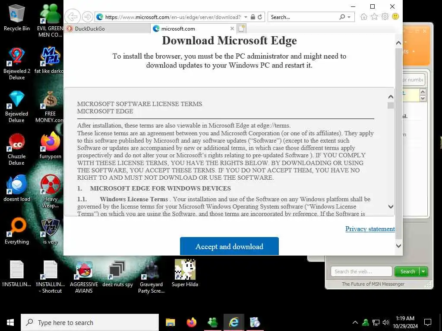Screen dimensions: 442x331
Task: Click the page scrollbar up arrow
Action: pyautogui.click(x=398, y=43)
